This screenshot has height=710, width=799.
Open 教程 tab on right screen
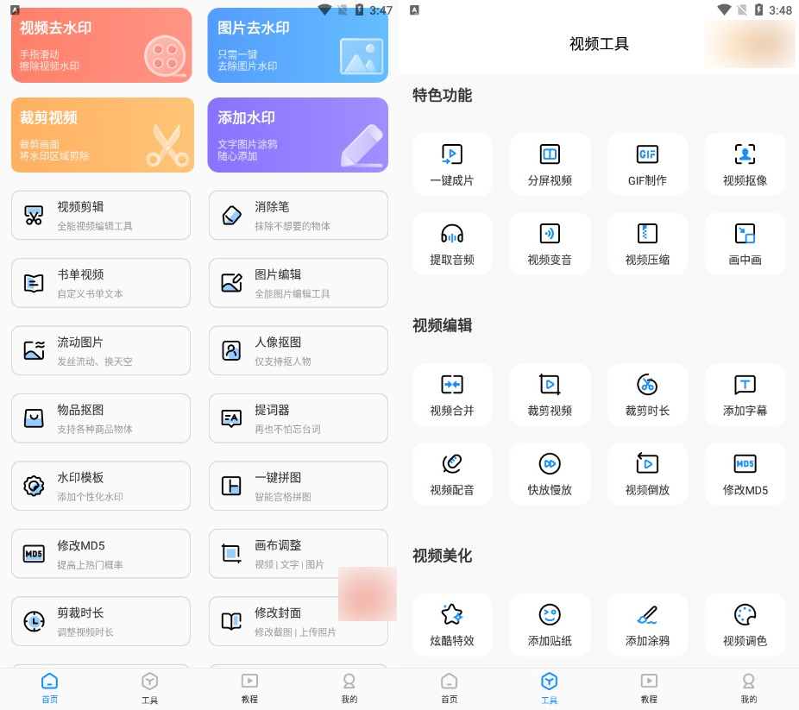[649, 688]
